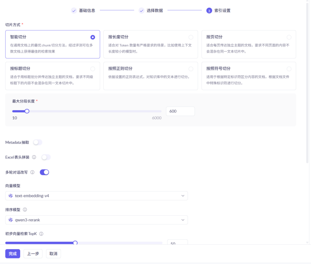Click the 按照正则切分 card description text
311x264 pixels.
(x=149, y=77)
